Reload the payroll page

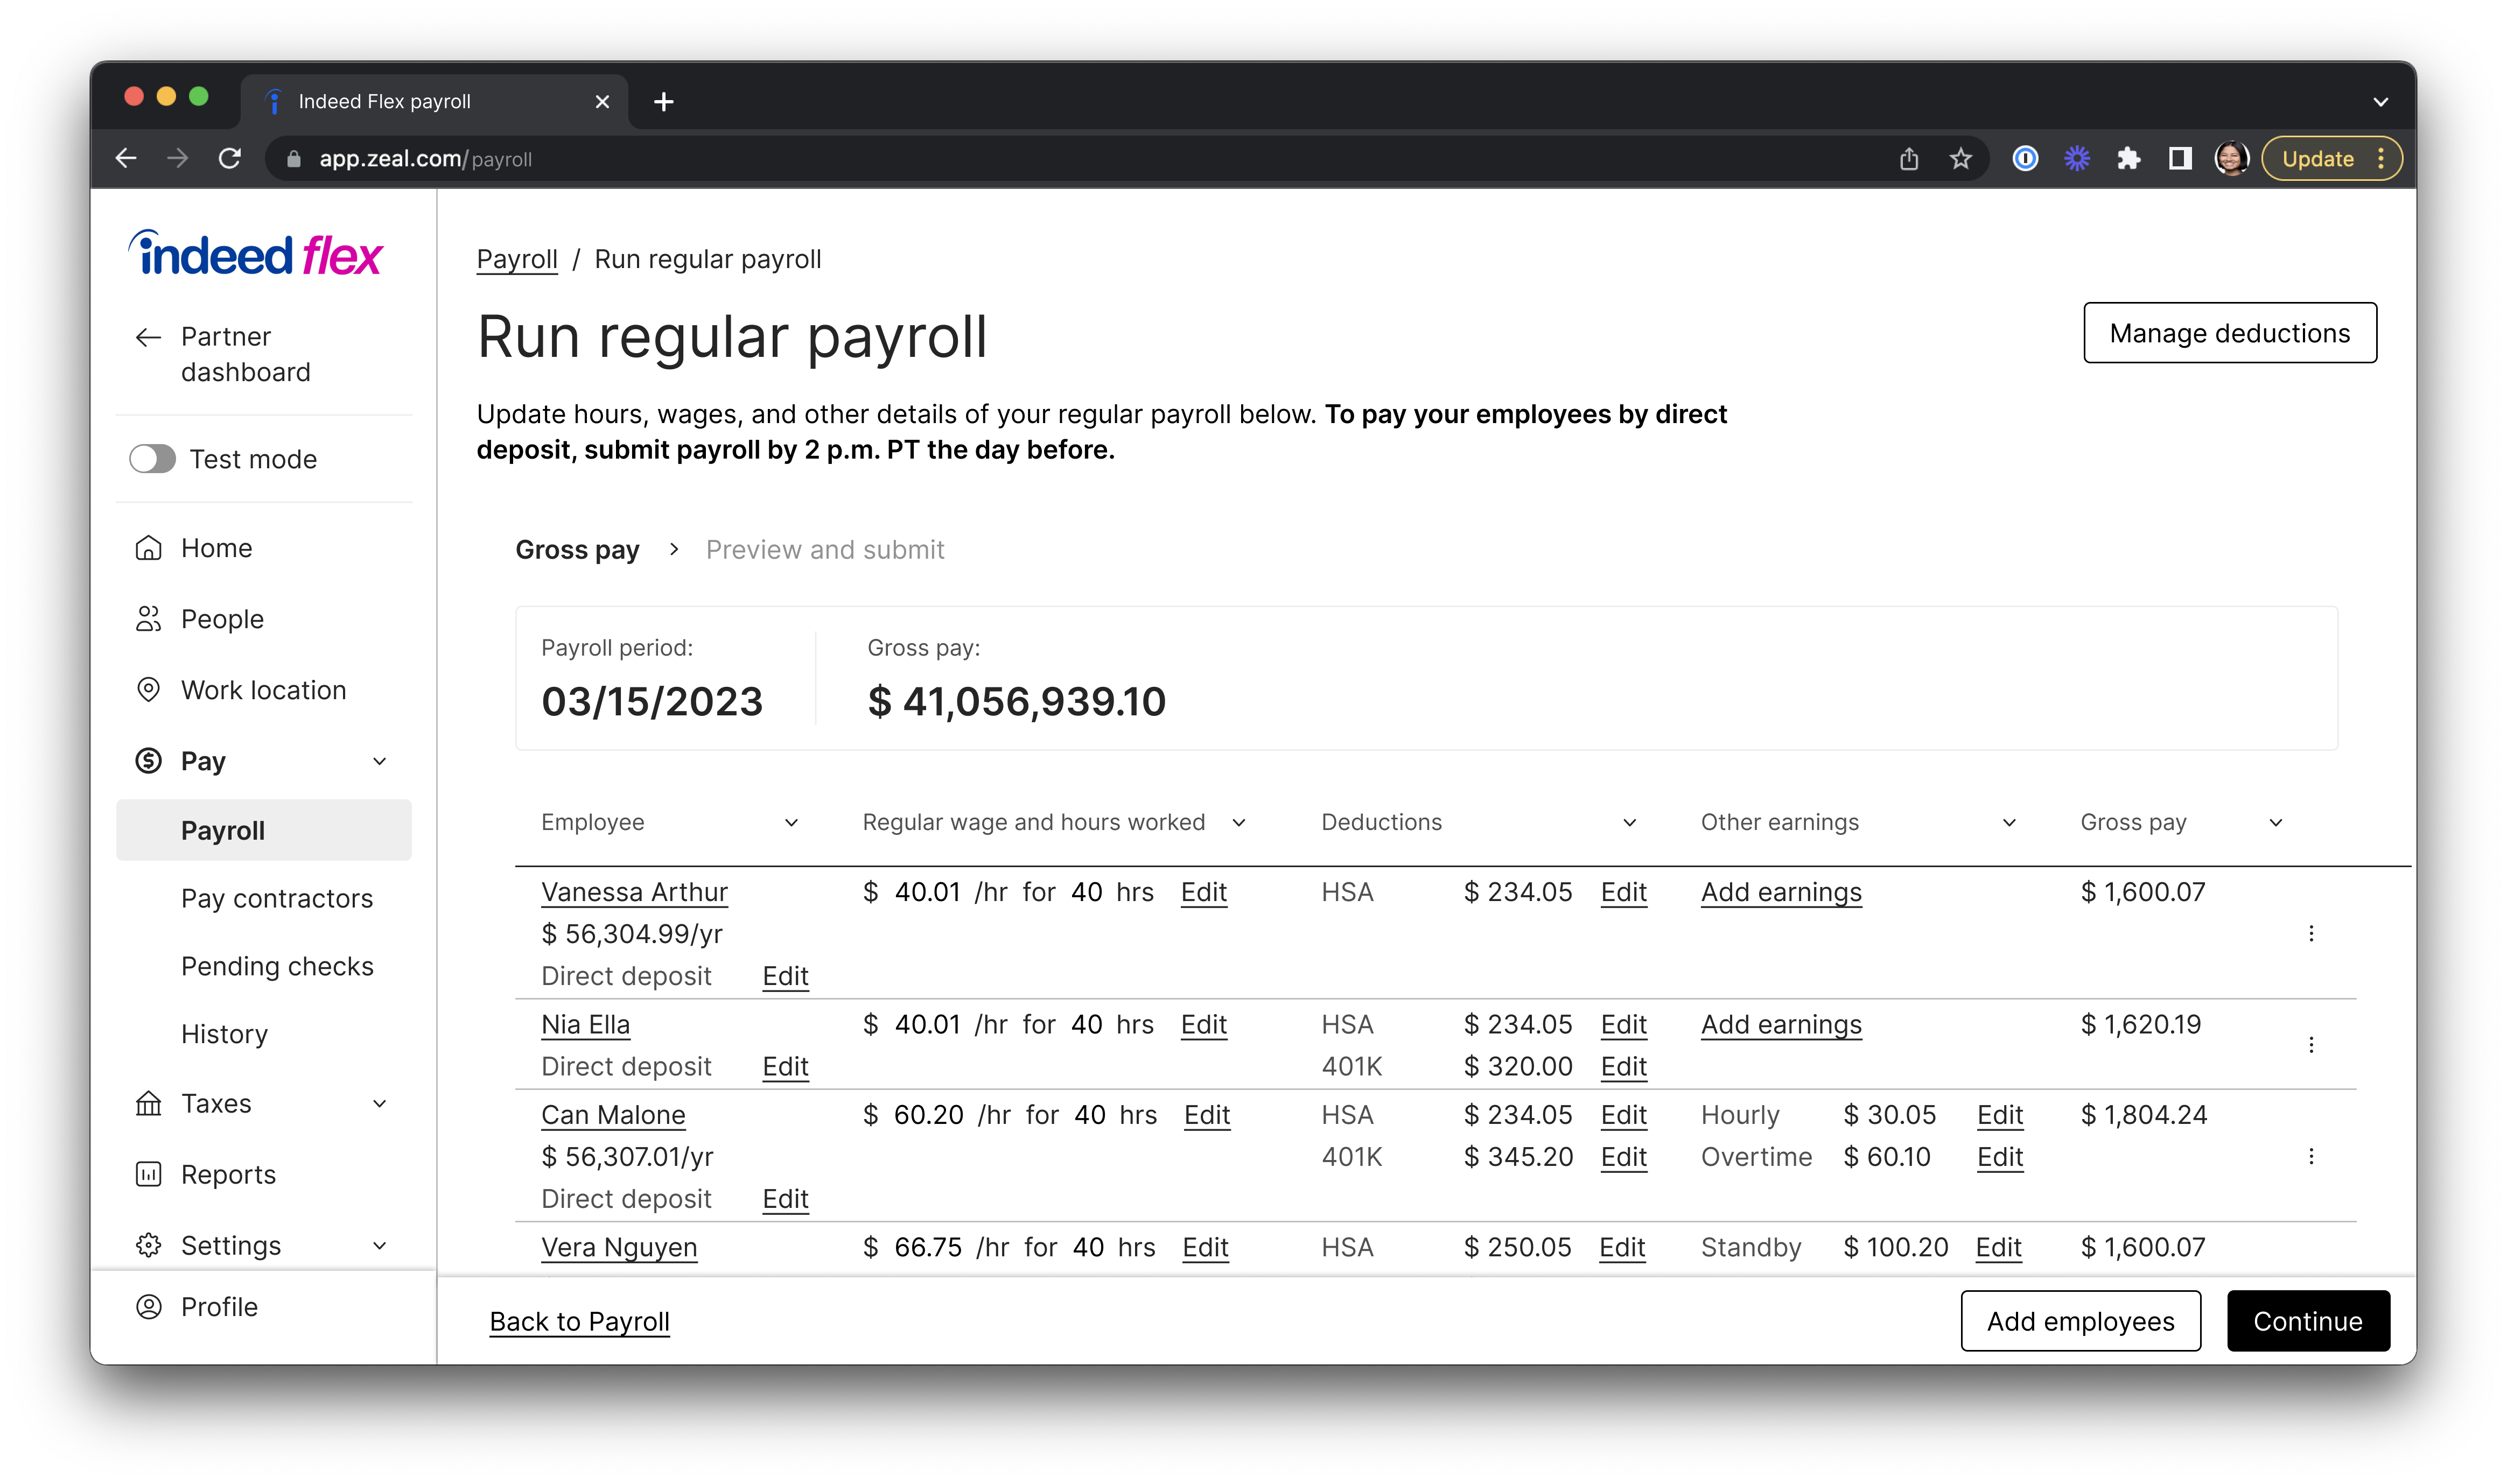tap(230, 158)
